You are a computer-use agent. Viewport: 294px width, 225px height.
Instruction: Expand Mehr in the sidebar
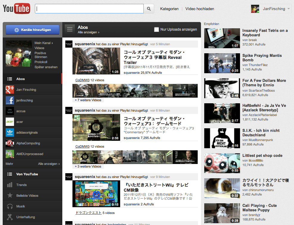click(x=9, y=164)
